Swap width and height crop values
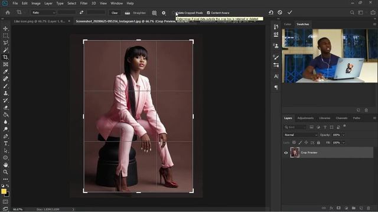378x212 pixels. (82, 12)
